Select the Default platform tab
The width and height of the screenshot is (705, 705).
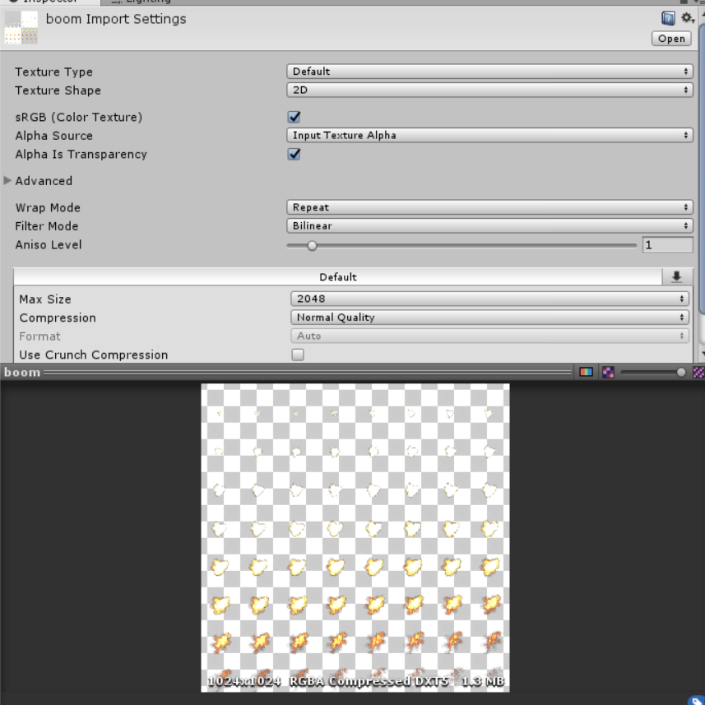[x=337, y=276]
